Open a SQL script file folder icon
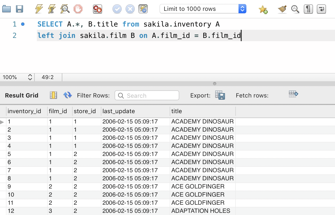Screen dimensions: 335x215 click(6, 9)
